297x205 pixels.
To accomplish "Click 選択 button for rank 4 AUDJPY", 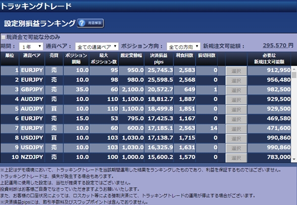I will pos(236,100).
